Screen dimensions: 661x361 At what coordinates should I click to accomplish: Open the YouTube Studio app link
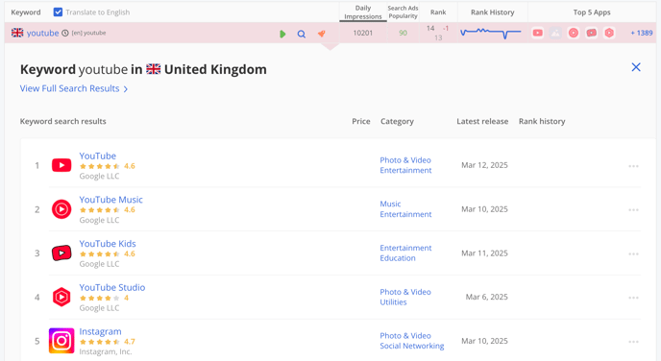tap(112, 287)
